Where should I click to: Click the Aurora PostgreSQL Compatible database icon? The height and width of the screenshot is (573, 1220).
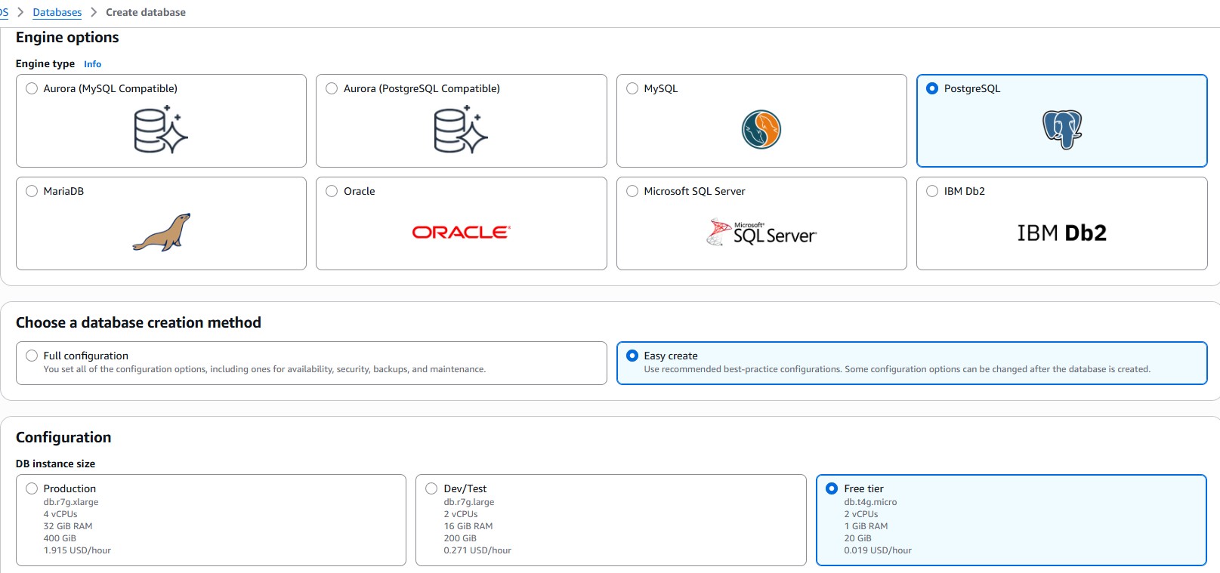(x=461, y=130)
